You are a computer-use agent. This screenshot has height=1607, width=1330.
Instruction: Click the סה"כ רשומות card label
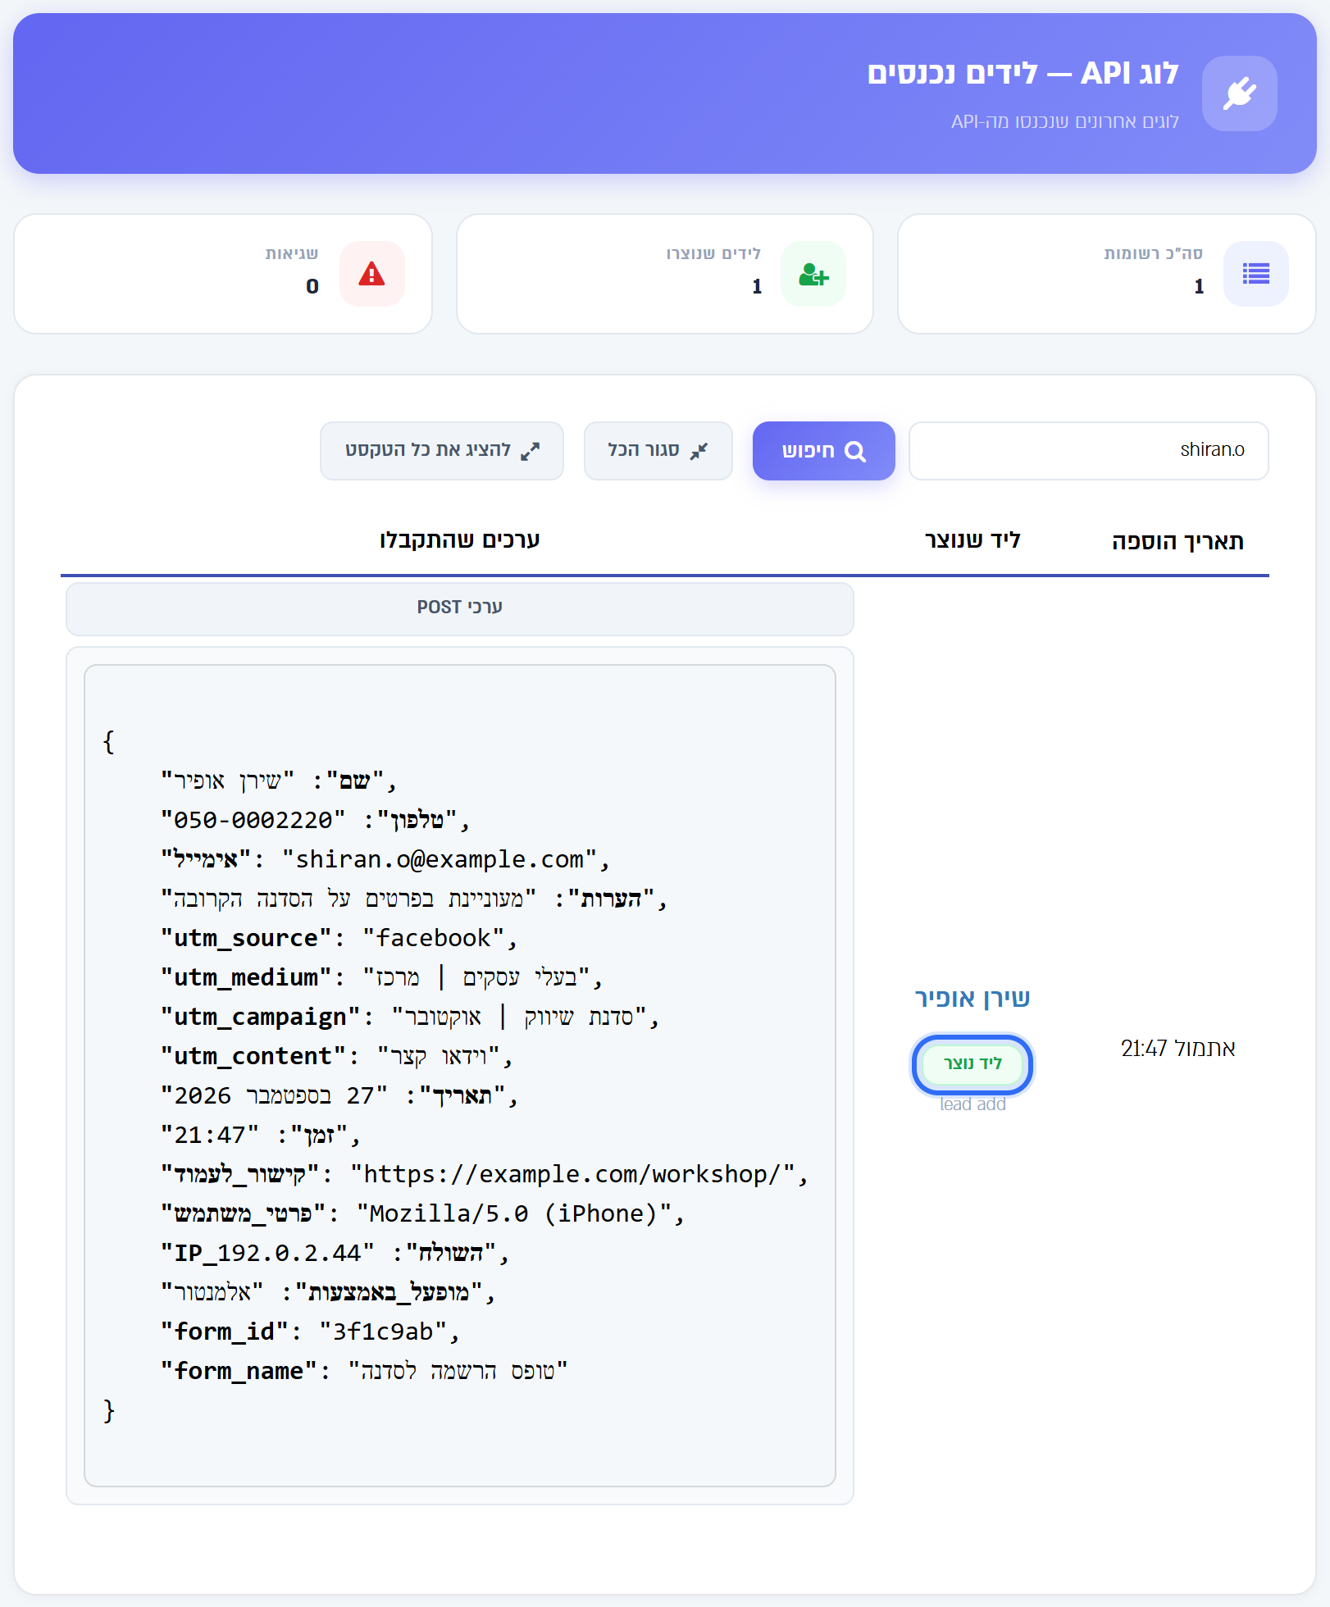1153,253
